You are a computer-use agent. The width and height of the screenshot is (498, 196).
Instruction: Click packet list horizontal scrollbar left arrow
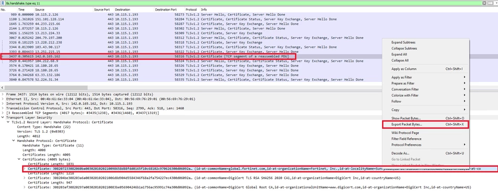tap(2, 88)
